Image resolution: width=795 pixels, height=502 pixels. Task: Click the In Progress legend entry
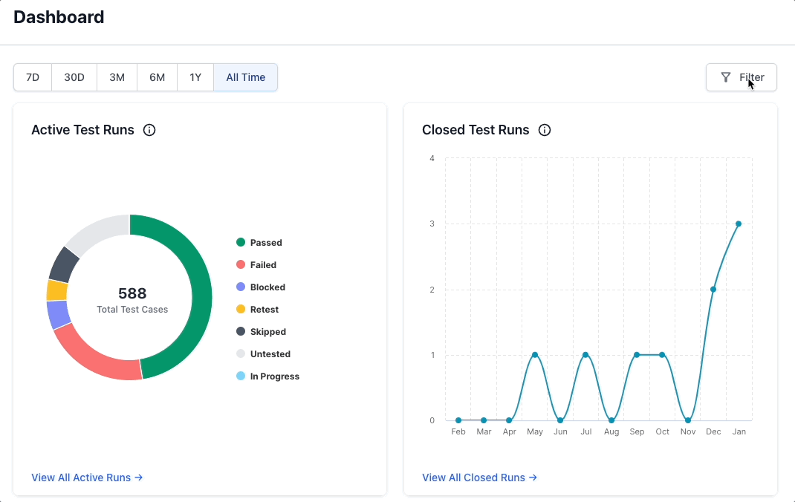coord(273,376)
